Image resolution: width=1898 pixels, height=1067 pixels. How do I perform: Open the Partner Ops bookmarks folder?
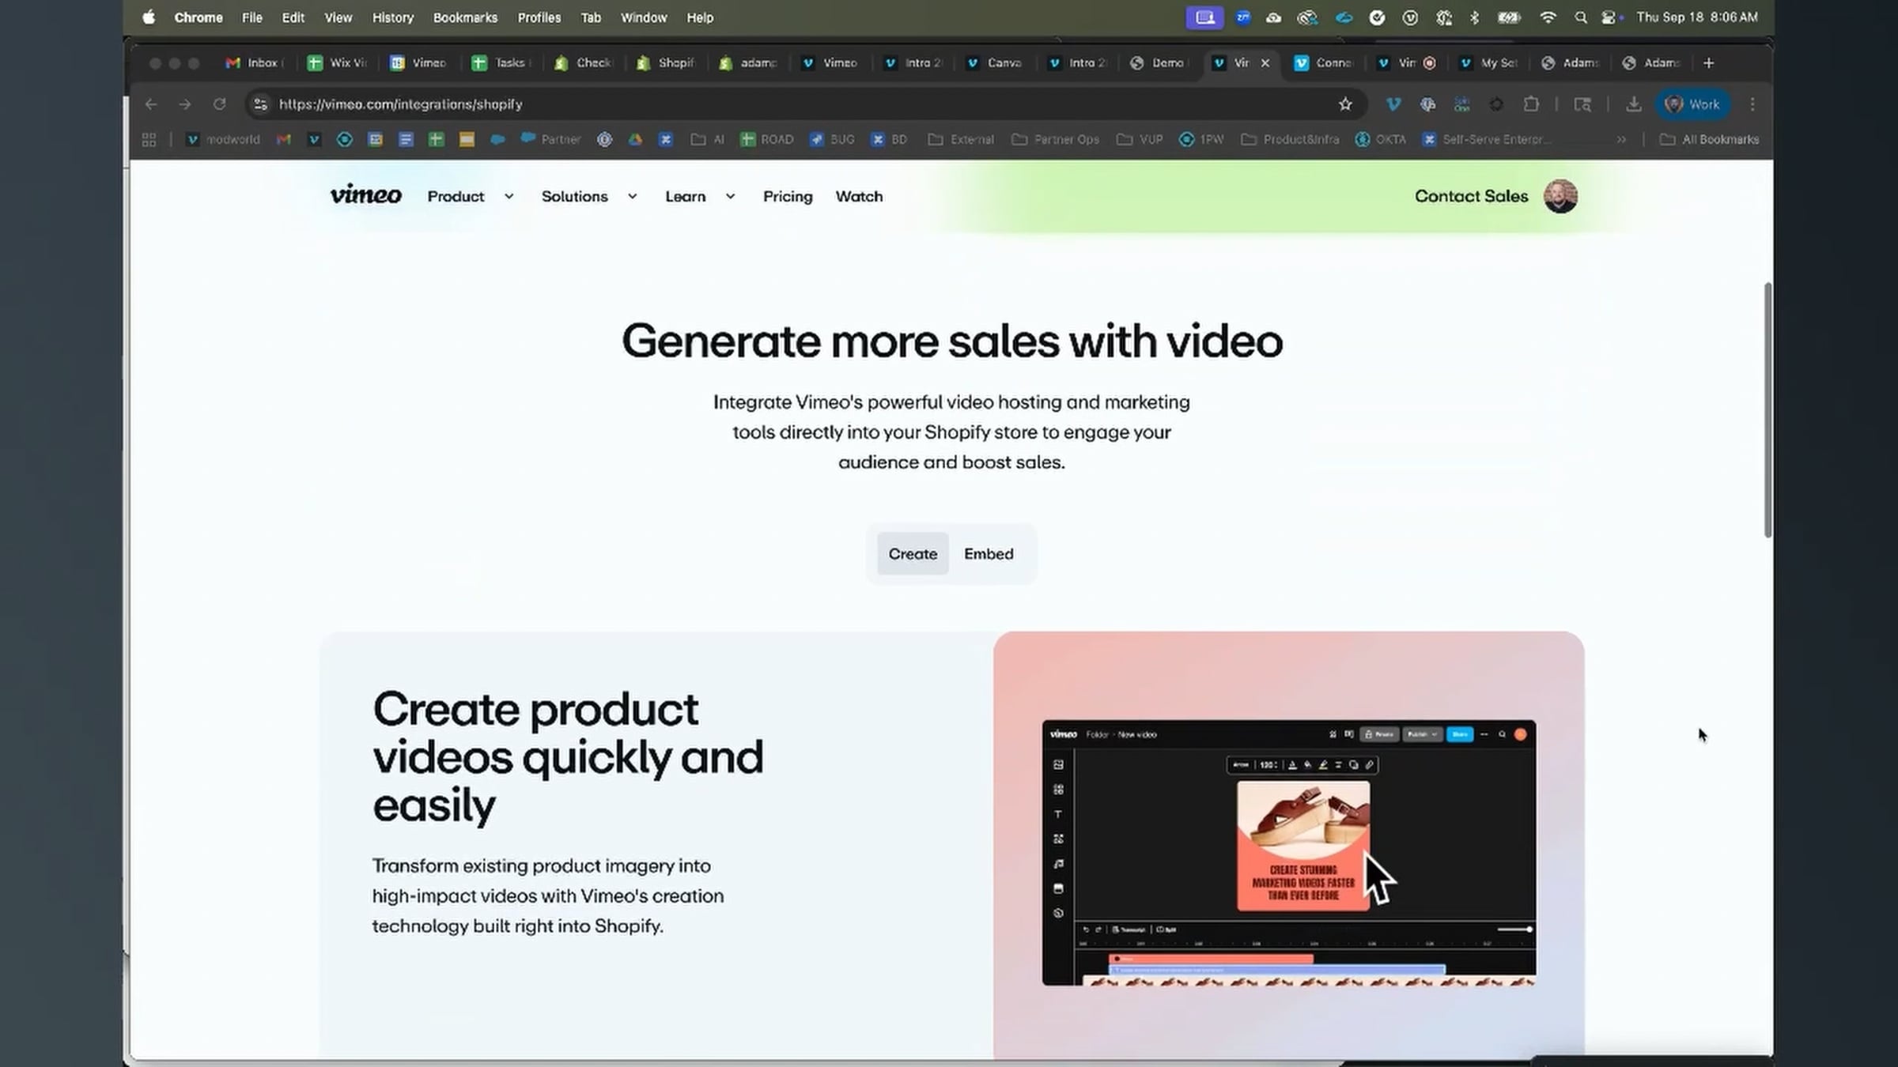pos(1056,140)
